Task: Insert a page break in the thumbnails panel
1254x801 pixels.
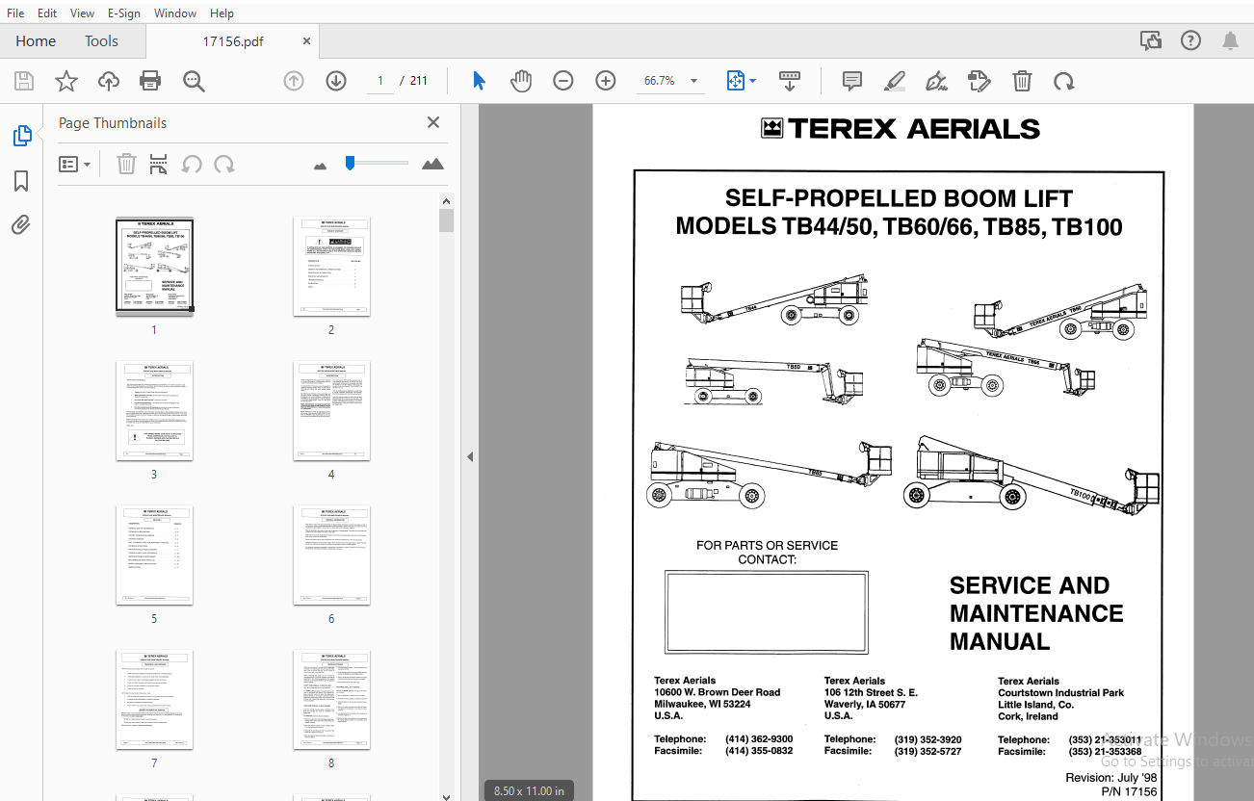Action: point(159,164)
